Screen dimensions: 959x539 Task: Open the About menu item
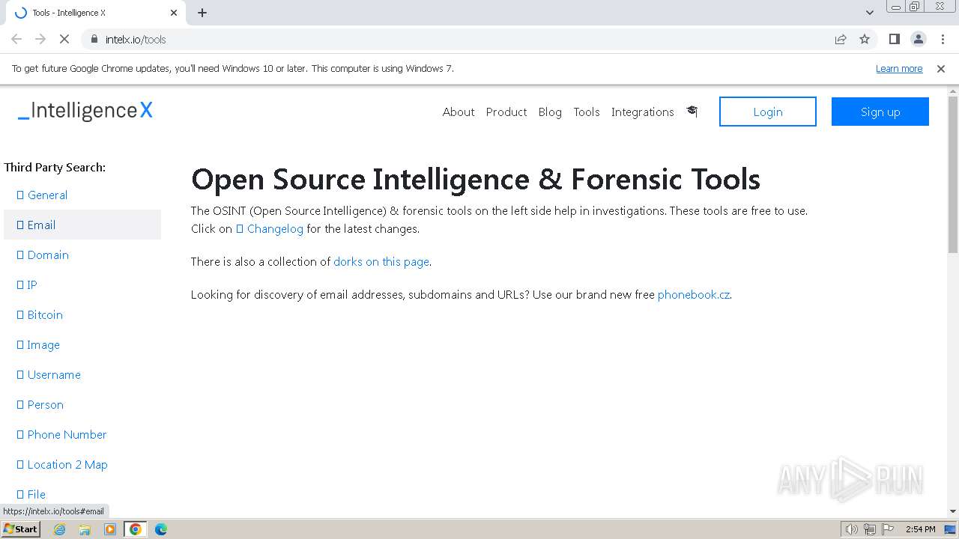(x=459, y=112)
